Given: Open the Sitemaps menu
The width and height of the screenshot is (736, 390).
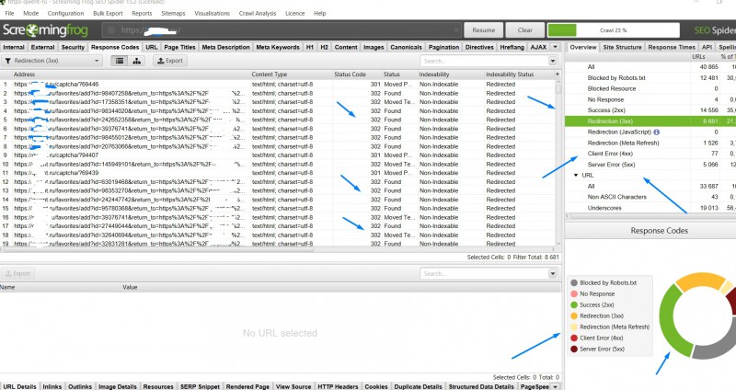Looking at the screenshot, I should [173, 13].
